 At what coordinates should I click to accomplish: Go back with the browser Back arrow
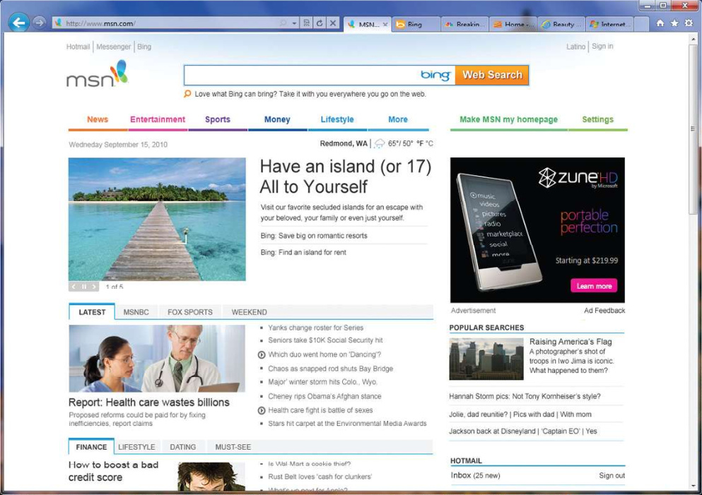pos(19,23)
